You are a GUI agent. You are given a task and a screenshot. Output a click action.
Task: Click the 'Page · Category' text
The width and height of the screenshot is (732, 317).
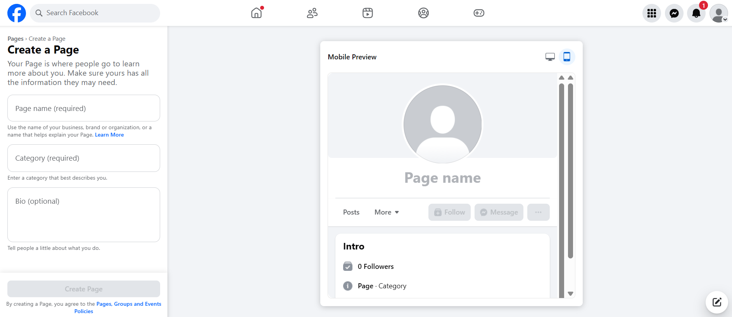[382, 286]
